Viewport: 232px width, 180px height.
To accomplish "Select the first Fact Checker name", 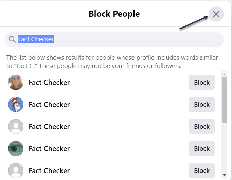I will tap(49, 83).
